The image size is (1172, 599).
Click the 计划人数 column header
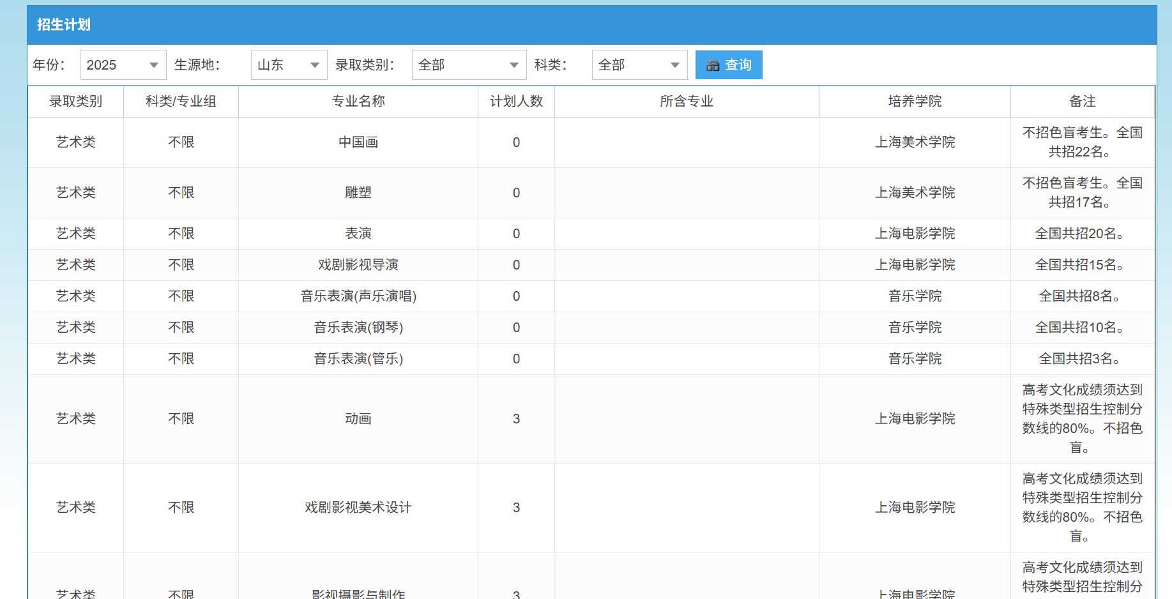(516, 102)
